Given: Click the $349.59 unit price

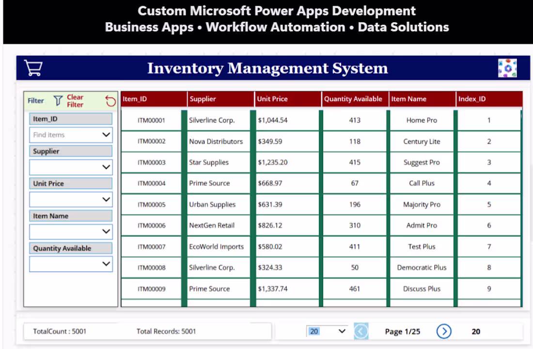Looking at the screenshot, I should [270, 141].
